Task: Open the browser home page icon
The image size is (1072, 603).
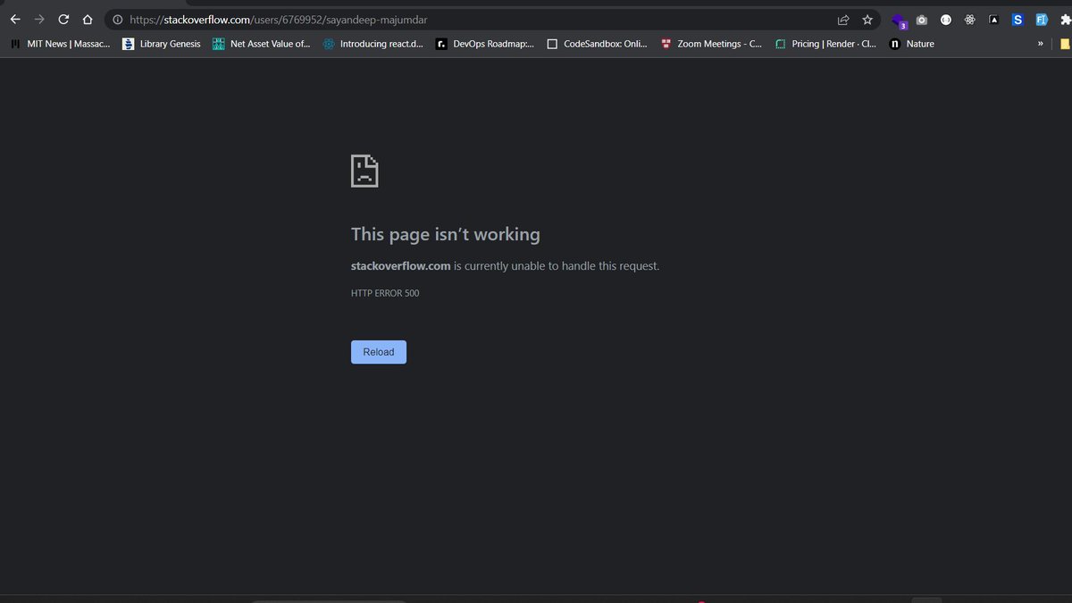Action: coord(87,20)
